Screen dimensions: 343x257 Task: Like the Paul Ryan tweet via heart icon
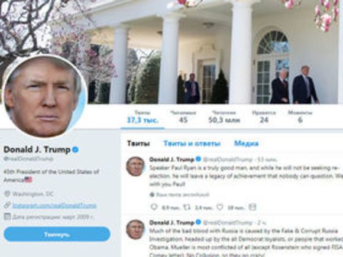click(220, 207)
